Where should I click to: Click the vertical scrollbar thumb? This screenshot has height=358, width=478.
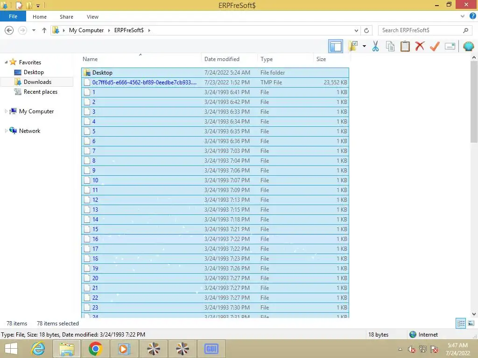(474, 102)
